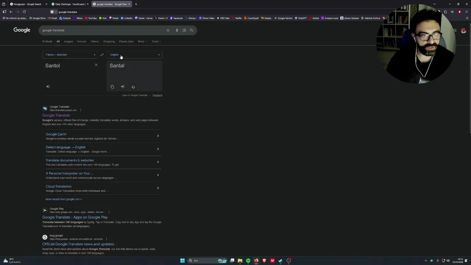
Task: Switch to Videos tab
Action: (95, 42)
